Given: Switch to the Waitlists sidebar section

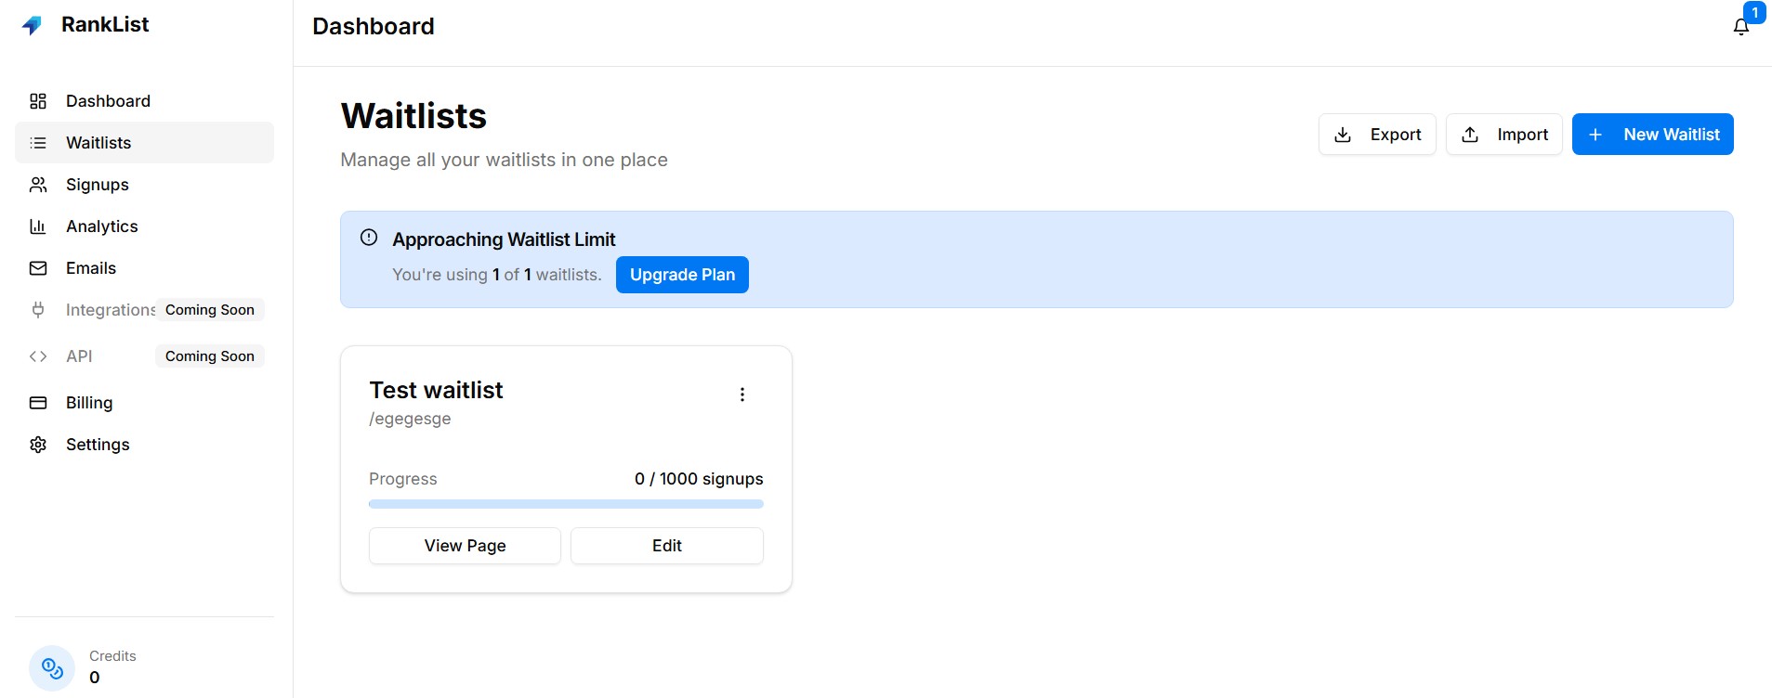Looking at the screenshot, I should click(x=98, y=143).
